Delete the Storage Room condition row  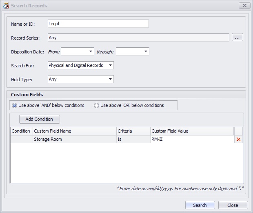point(238,140)
